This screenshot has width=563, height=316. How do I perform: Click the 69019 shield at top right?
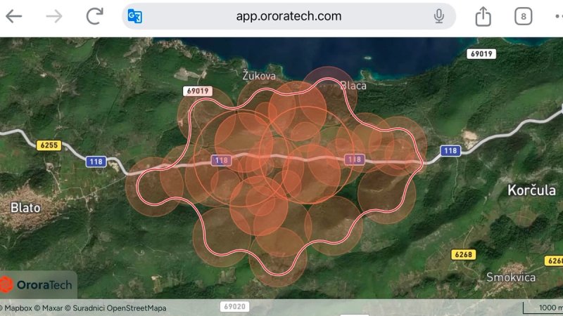481,54
